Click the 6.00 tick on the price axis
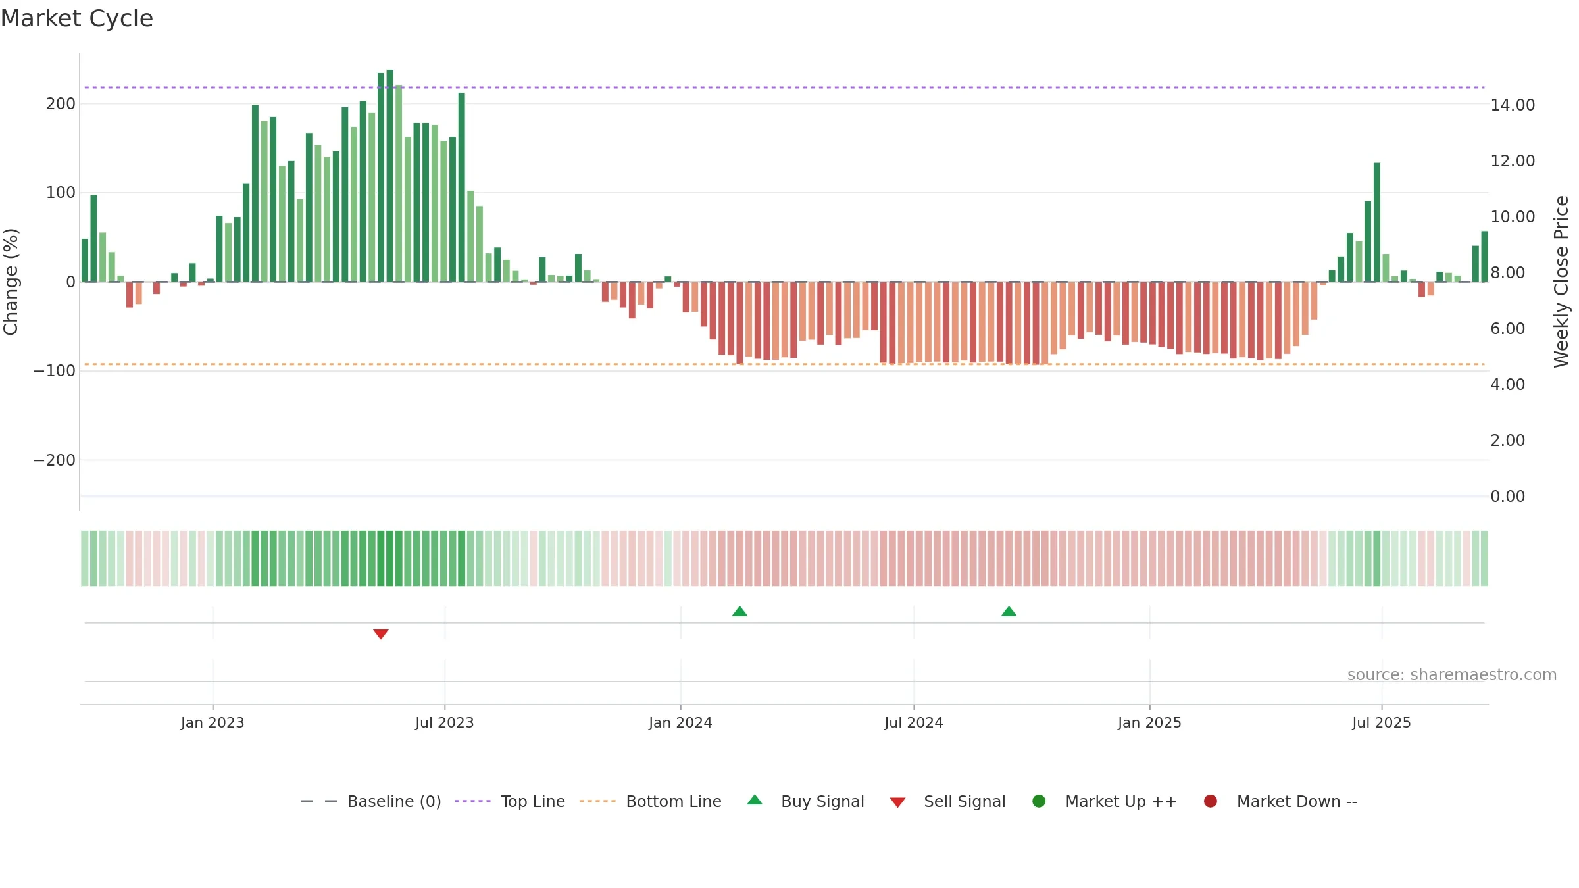 (1507, 329)
